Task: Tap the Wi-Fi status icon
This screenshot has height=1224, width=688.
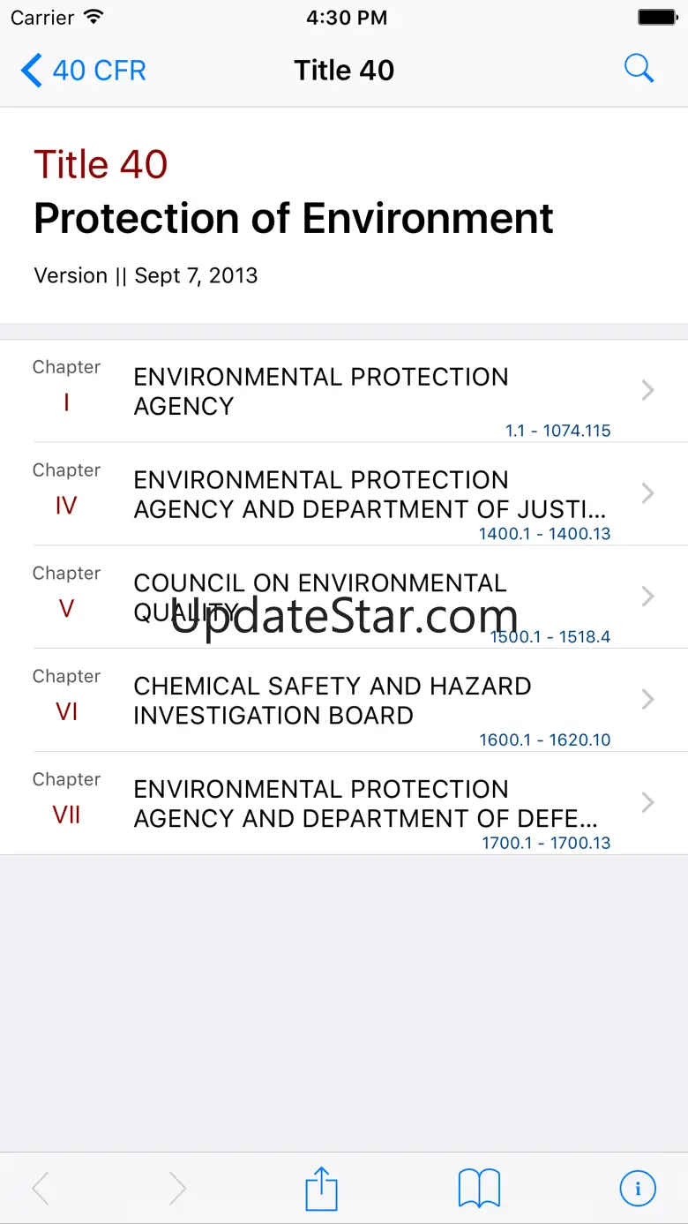Action: (92, 18)
